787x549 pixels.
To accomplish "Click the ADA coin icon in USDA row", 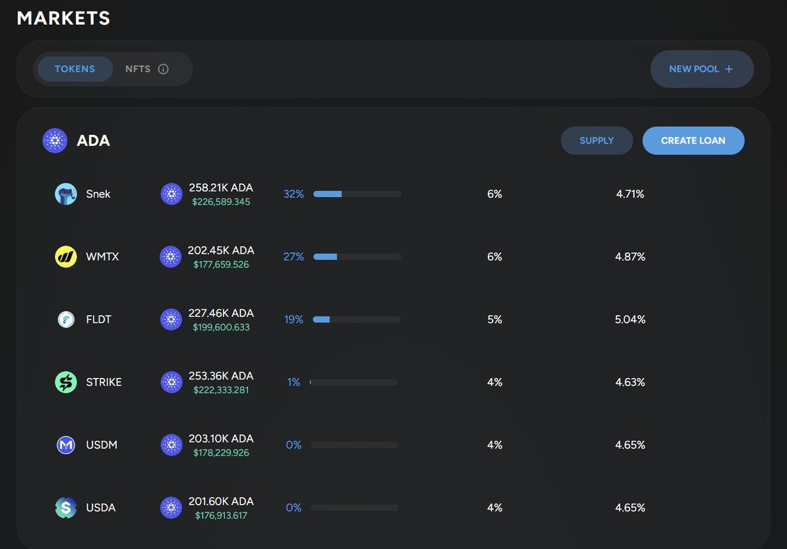I will (171, 508).
